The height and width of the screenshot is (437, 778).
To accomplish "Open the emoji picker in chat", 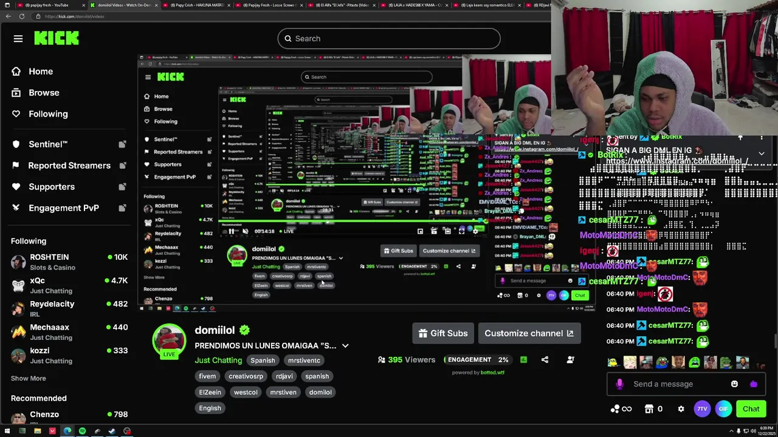I will pyautogui.click(x=734, y=384).
